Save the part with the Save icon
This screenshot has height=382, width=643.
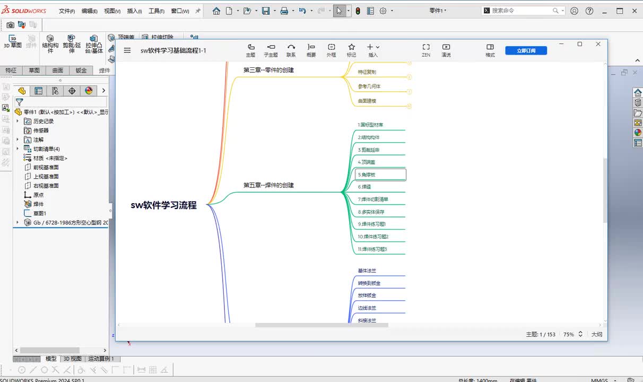click(x=266, y=11)
